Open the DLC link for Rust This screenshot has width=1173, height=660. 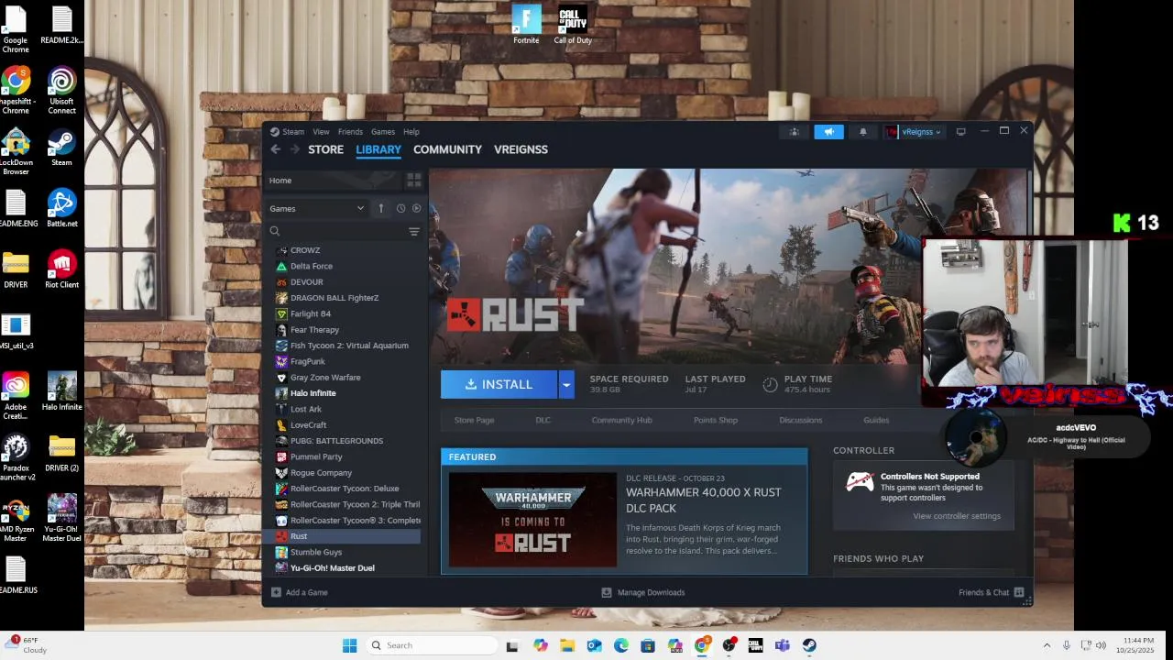pos(543,420)
